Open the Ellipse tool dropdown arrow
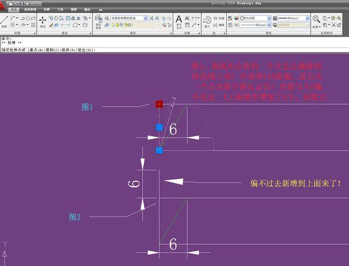 [x=27, y=25]
